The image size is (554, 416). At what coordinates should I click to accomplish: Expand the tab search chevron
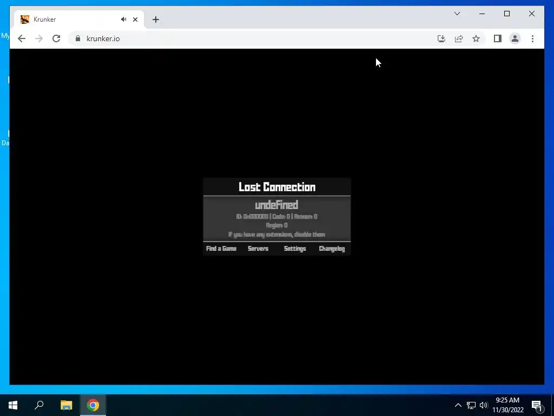click(x=457, y=14)
